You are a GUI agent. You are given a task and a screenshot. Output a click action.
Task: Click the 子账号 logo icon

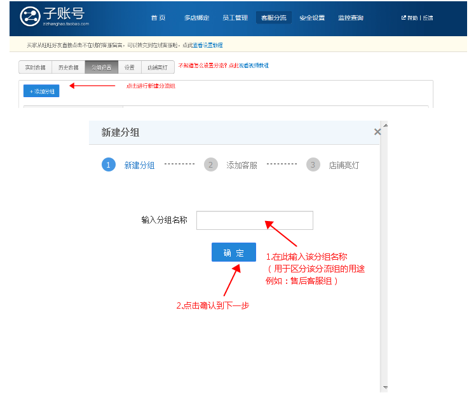pyautogui.click(x=30, y=17)
